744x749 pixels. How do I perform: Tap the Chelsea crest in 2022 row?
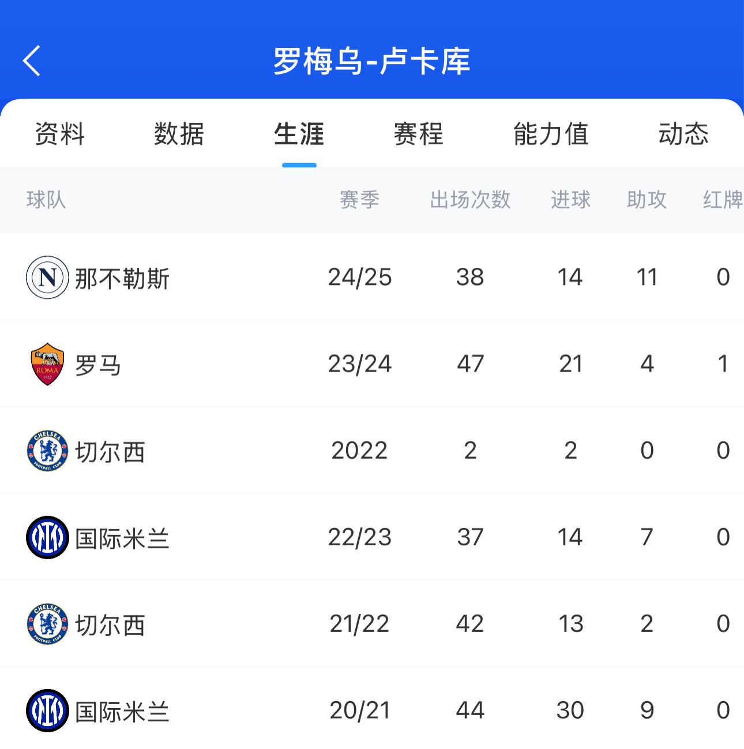(47, 451)
